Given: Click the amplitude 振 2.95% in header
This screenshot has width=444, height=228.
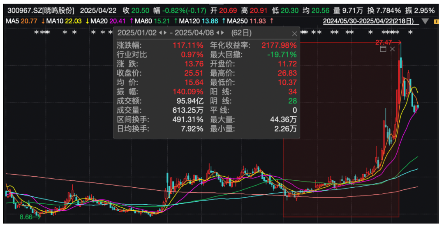Looking at the screenshot, I should click(420, 11).
